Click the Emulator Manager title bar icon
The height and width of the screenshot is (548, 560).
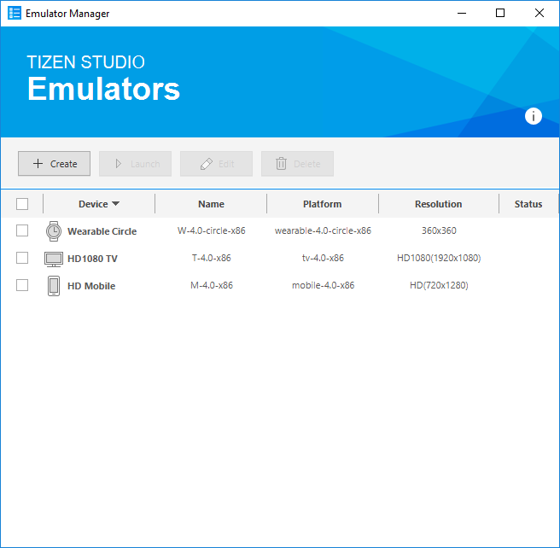(15, 14)
